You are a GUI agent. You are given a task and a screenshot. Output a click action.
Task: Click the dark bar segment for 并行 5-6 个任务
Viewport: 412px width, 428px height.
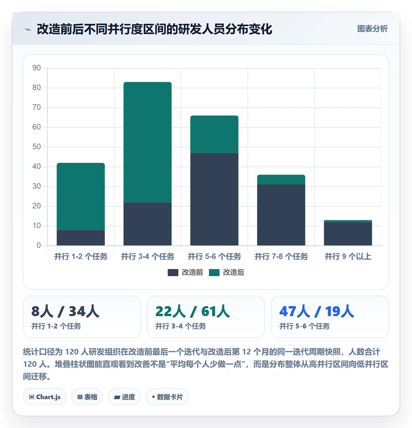(214, 199)
